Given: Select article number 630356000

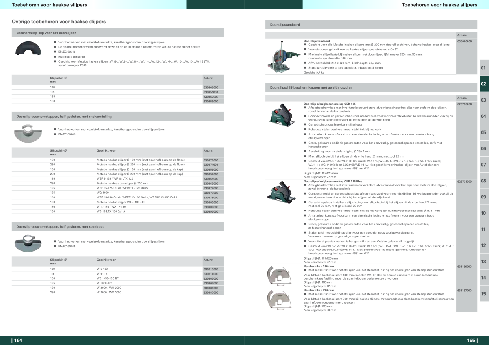Looking at the screenshot, I should [x=211, y=169].
